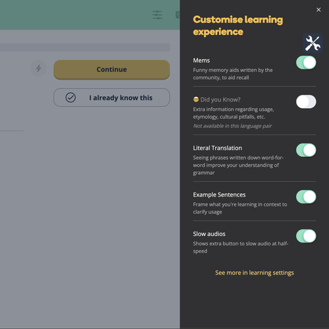
Task: Click Frame what you're learning description
Action: [x=240, y=208]
